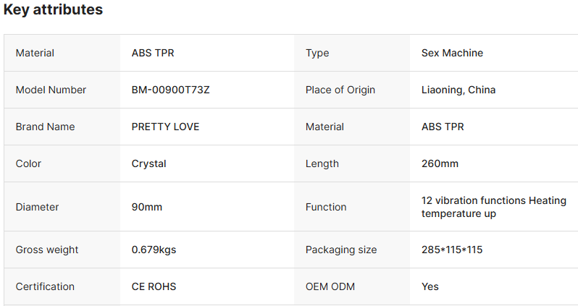This screenshot has height=306, width=578.
Task: Click the 12 vibration functions text
Action: [x=473, y=200]
